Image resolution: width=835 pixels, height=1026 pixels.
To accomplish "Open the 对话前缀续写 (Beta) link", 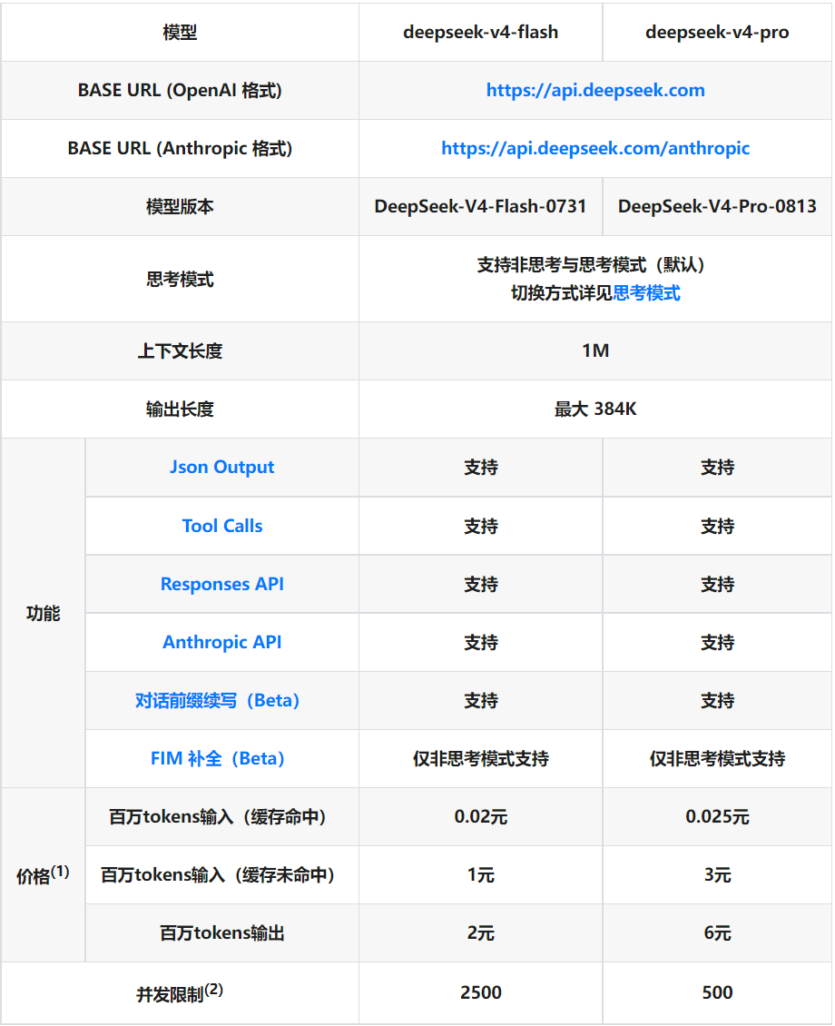I will [218, 701].
